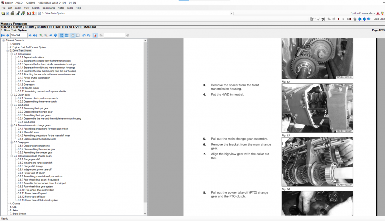Zoom out with the second magnifier icon
Image resolution: width=385 pixels, height=221 pixels.
pyautogui.click(x=46, y=35)
